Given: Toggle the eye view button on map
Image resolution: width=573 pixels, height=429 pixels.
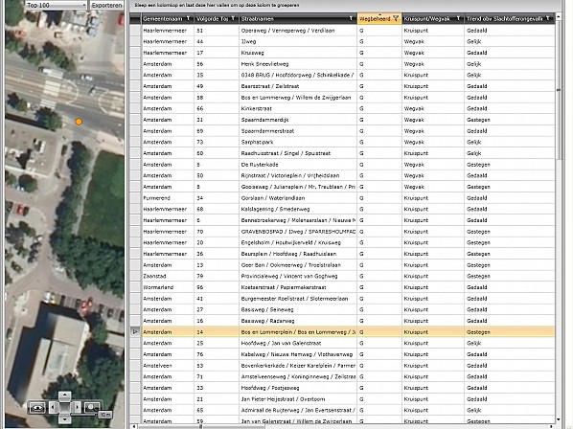Looking at the screenshot, I should coord(37,407).
